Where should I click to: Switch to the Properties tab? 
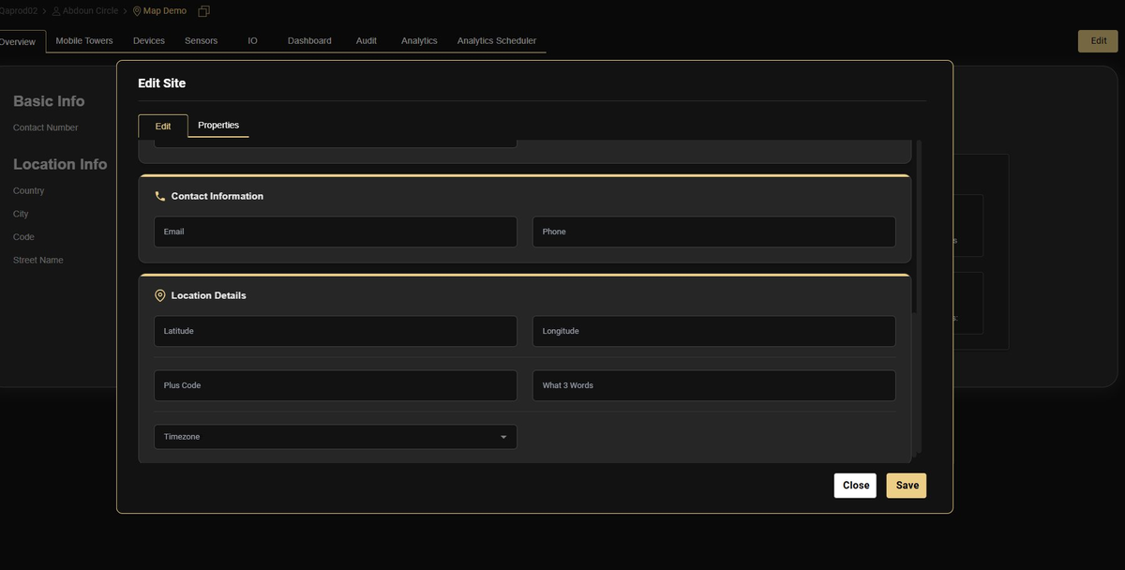[x=218, y=126]
